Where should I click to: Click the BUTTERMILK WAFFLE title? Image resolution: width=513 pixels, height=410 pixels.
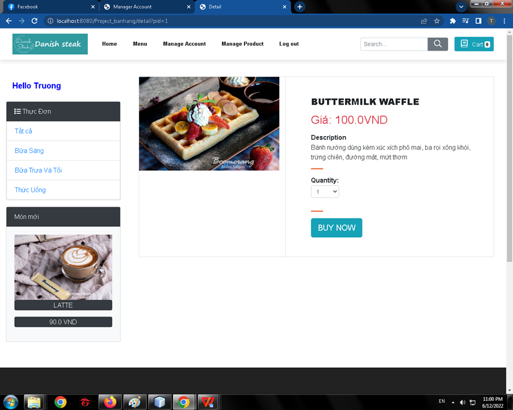365,102
